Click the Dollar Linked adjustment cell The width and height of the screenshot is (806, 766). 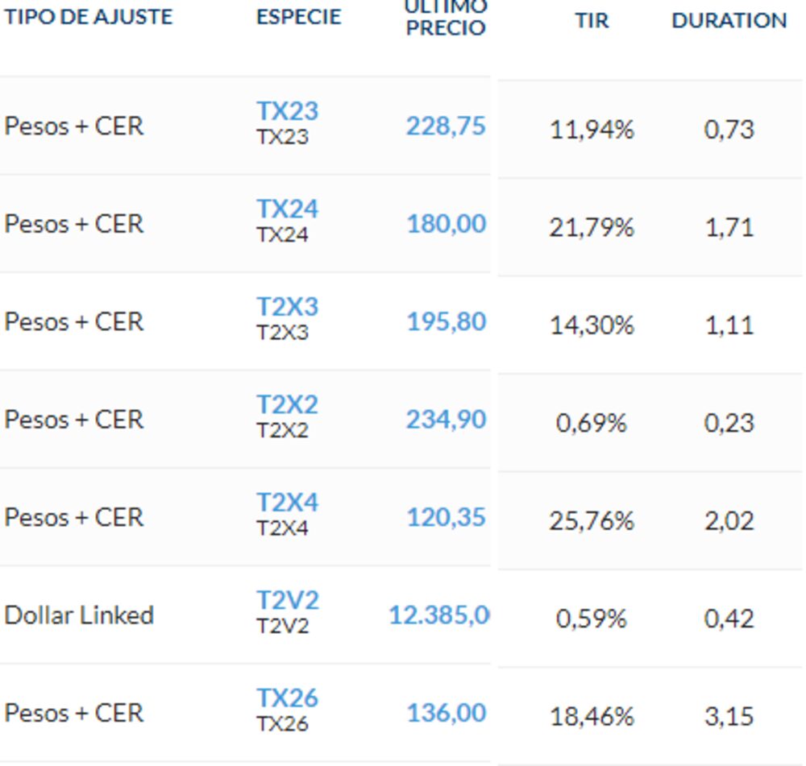click(x=79, y=615)
